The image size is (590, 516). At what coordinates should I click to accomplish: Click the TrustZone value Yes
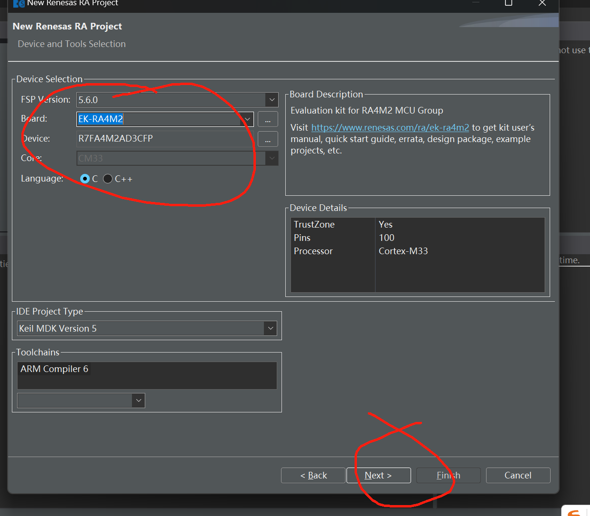click(x=385, y=224)
